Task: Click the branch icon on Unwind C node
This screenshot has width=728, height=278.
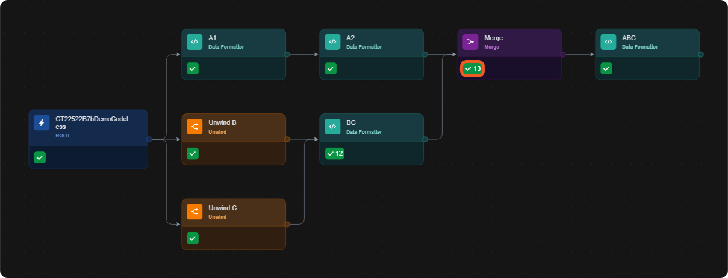Action: pos(194,212)
